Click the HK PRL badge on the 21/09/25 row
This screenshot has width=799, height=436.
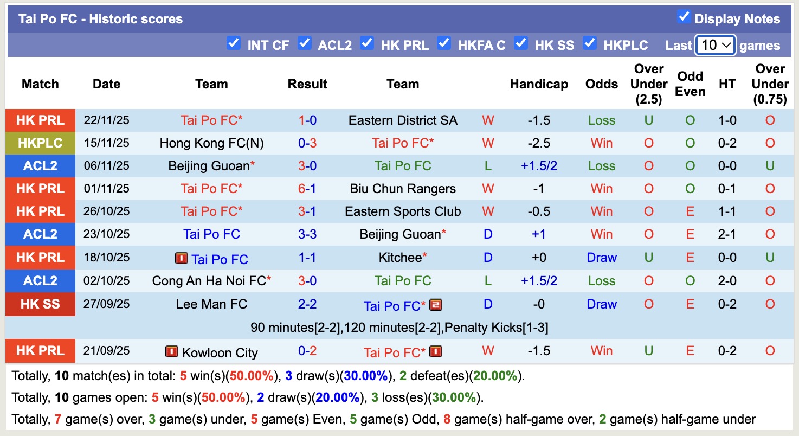[40, 352]
